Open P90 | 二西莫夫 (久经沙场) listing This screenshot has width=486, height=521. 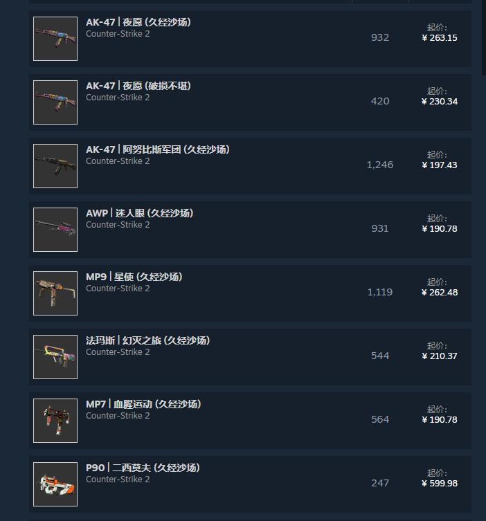coord(143,468)
